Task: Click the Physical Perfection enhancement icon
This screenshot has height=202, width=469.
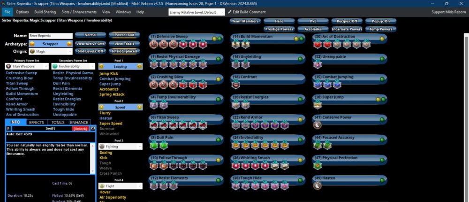Action: click(x=318, y=165)
